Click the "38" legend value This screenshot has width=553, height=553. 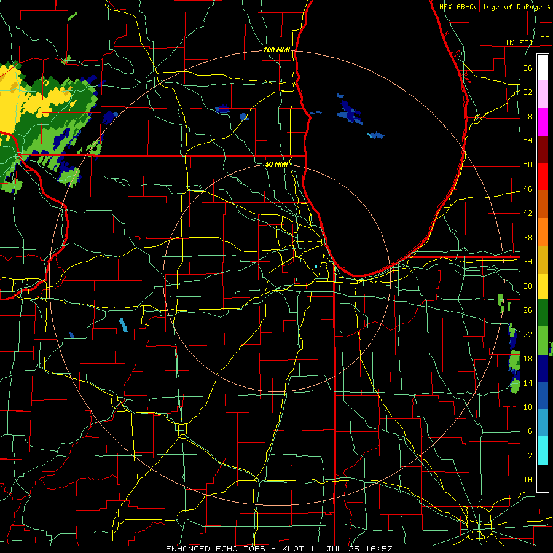tap(528, 237)
